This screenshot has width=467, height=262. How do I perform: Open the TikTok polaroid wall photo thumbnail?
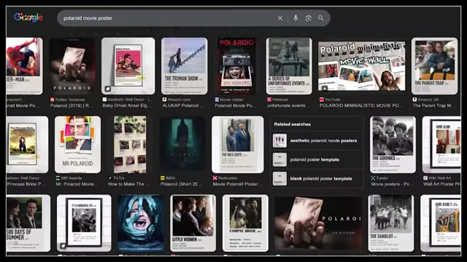[x=130, y=144]
